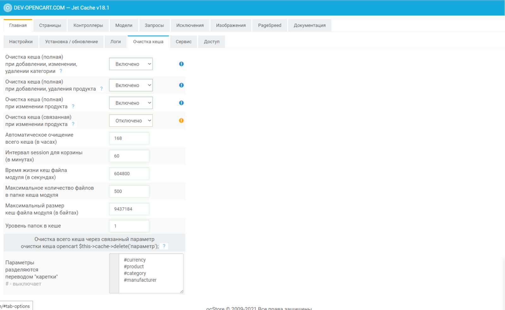Open the dropdown for full cache clearing on category change
505x310 pixels.
coord(131,64)
